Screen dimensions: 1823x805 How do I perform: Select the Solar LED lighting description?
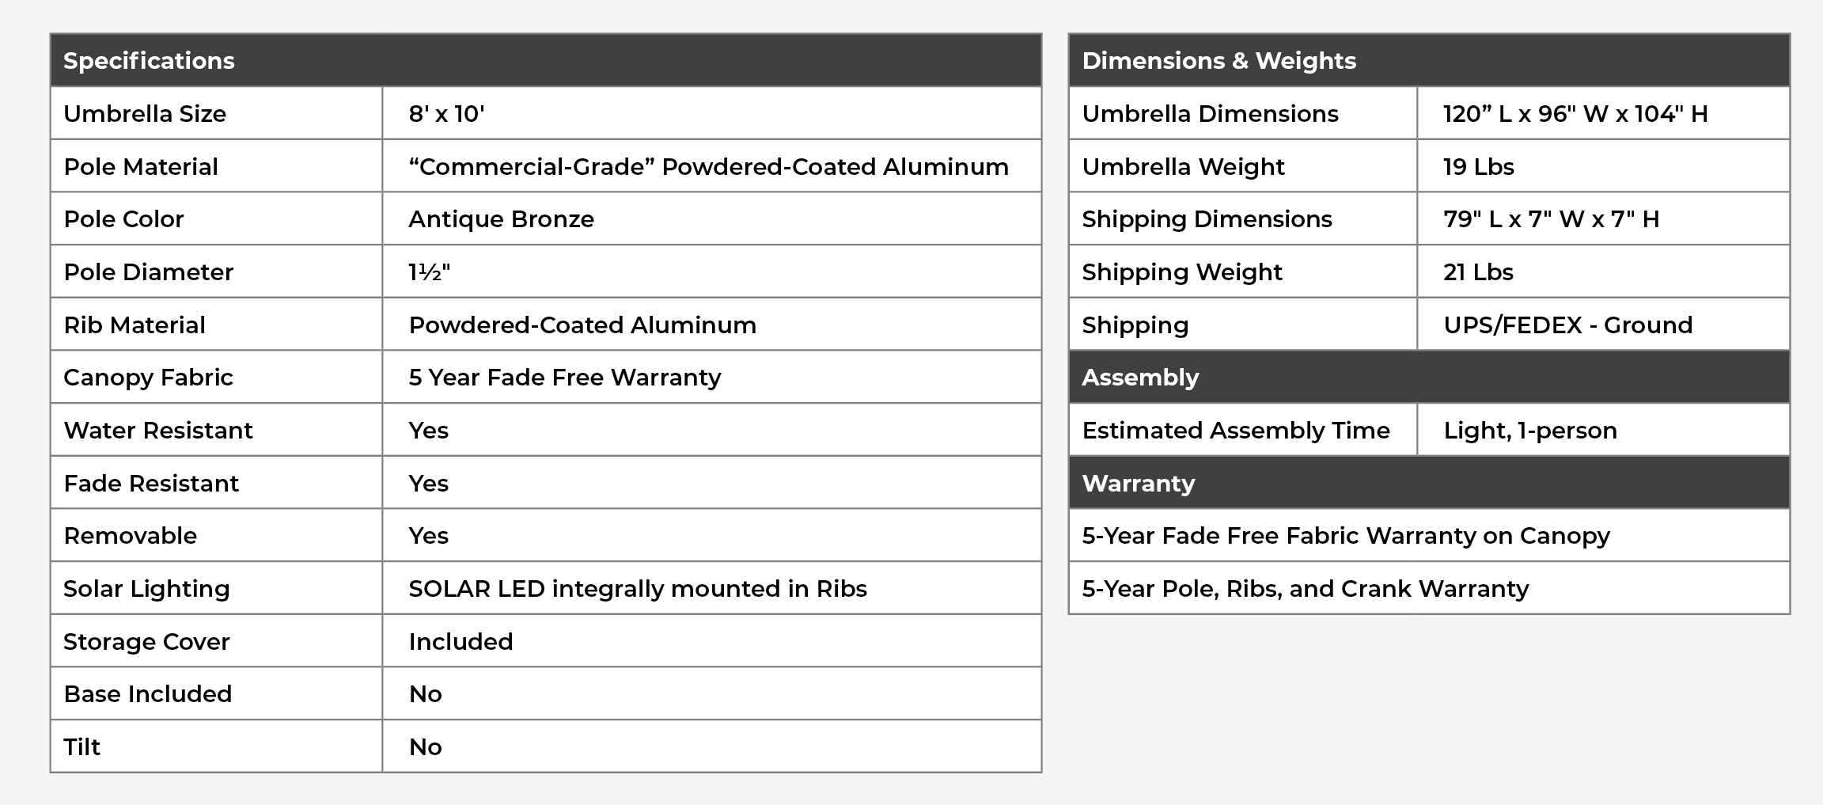[x=637, y=589]
